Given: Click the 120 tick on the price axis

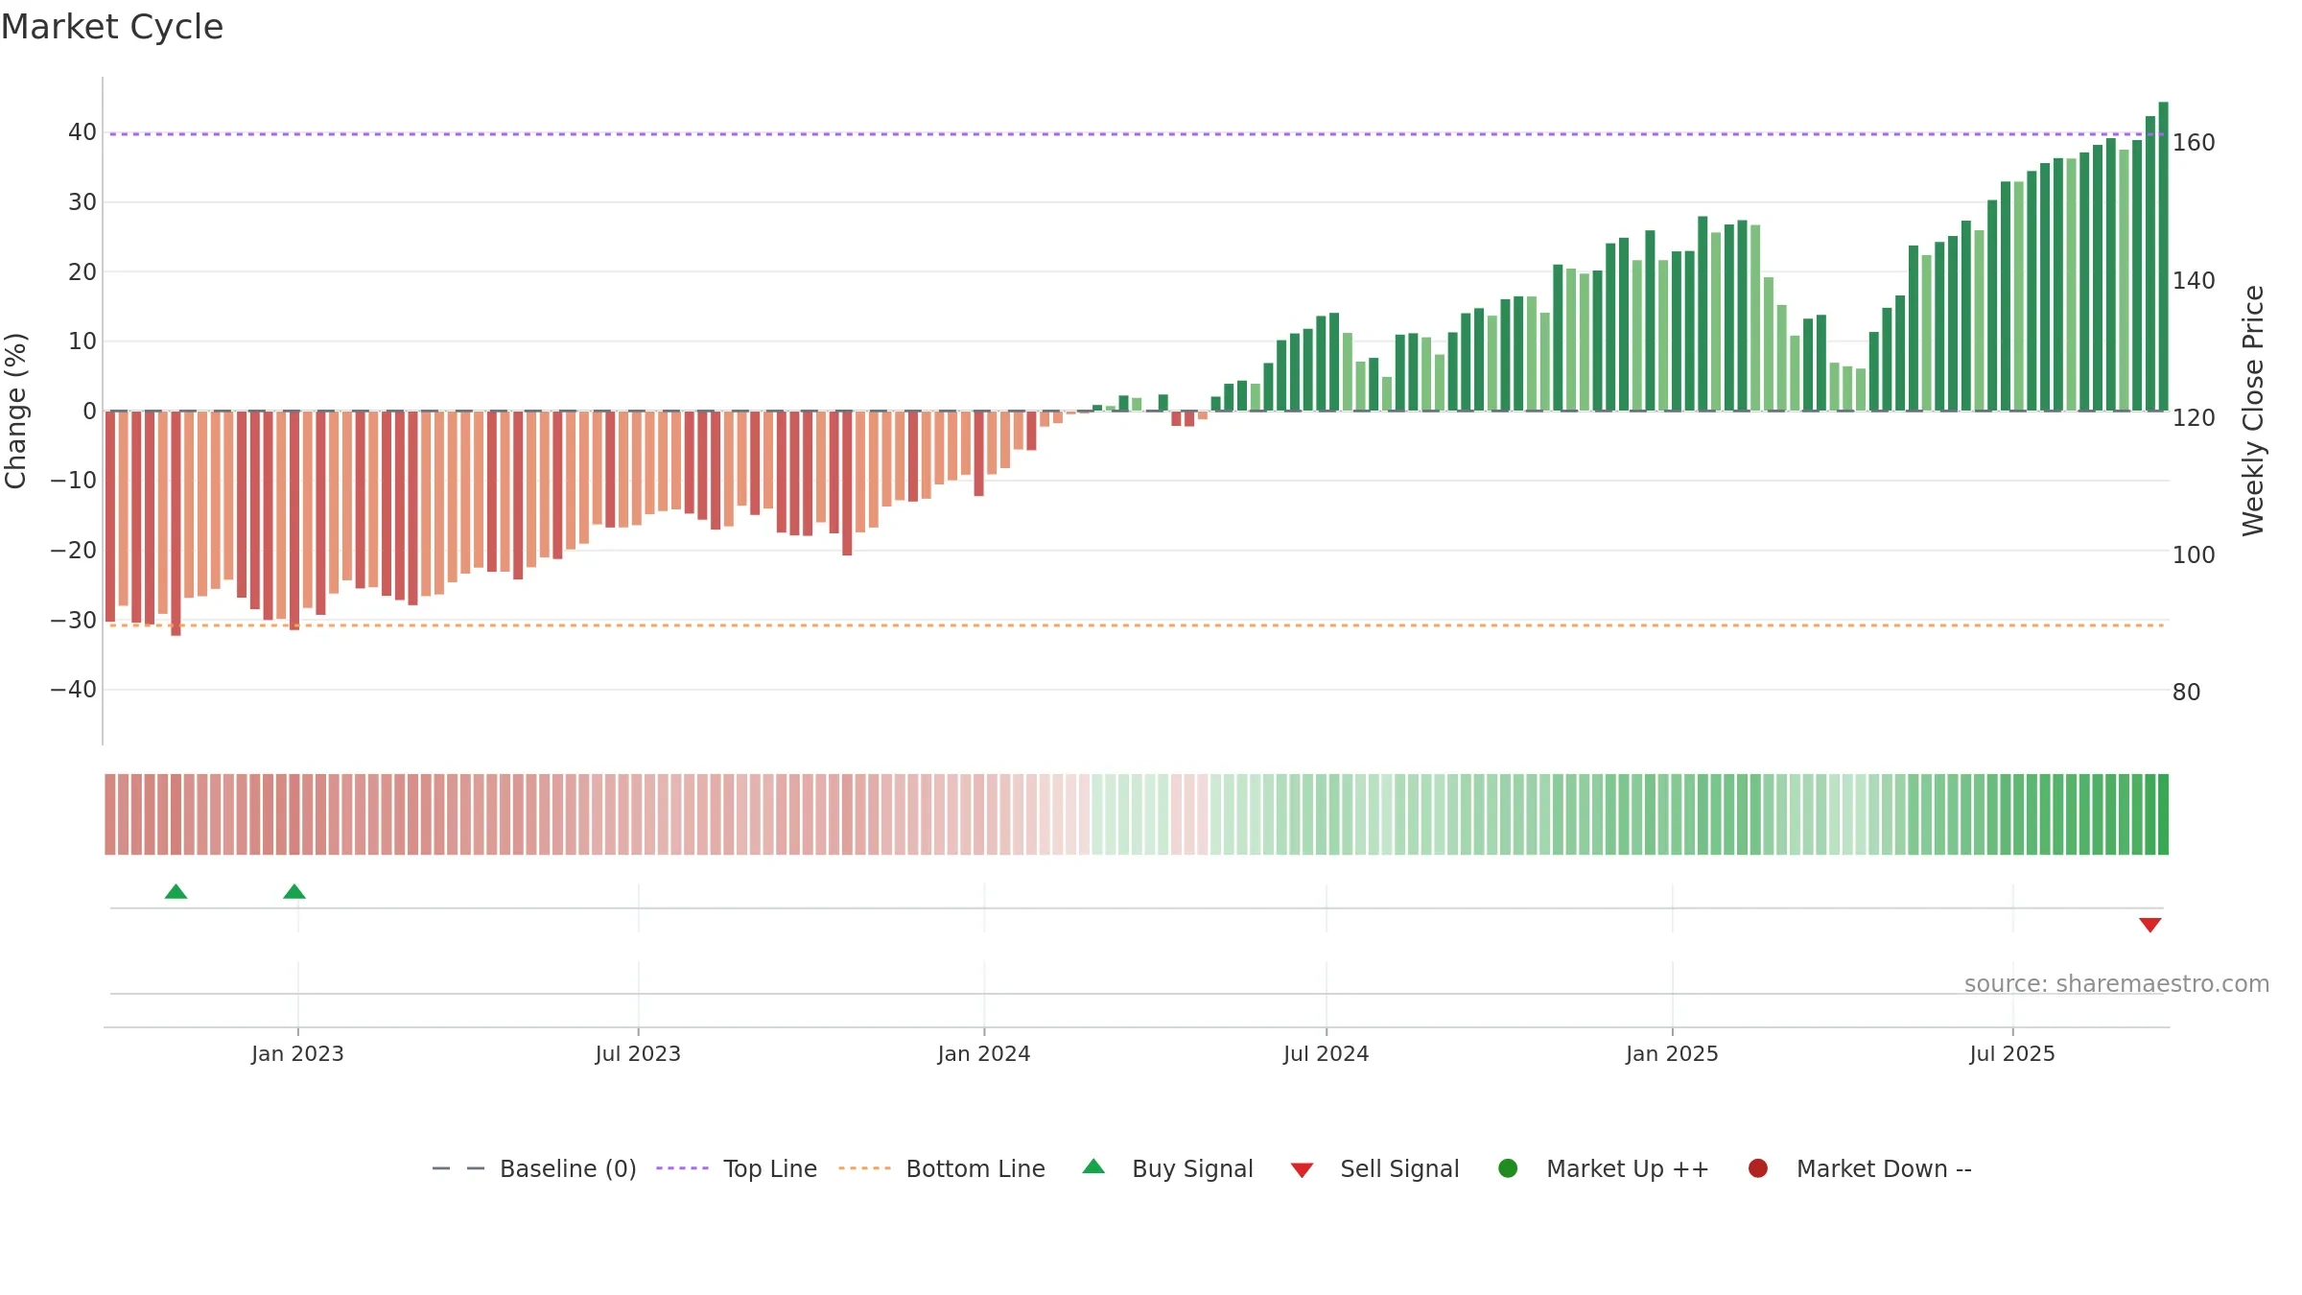Looking at the screenshot, I should pos(2194,418).
